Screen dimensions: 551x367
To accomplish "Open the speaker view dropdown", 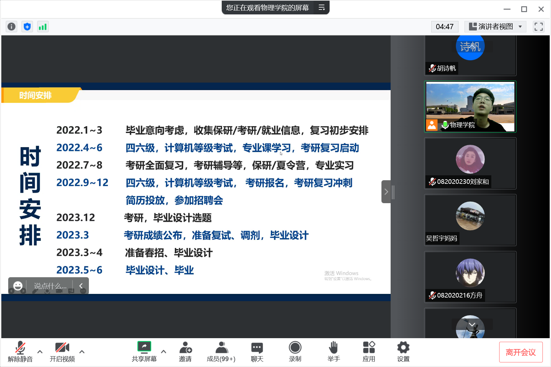I will coord(495,27).
